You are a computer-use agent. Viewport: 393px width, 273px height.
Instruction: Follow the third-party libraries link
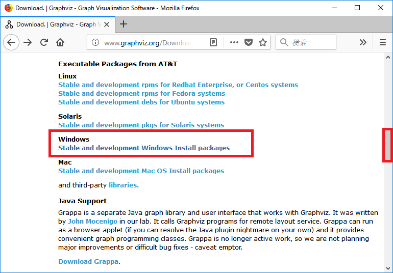point(123,185)
